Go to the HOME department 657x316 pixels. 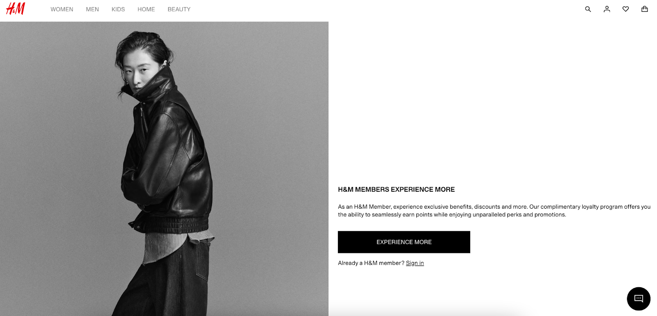coord(146,9)
